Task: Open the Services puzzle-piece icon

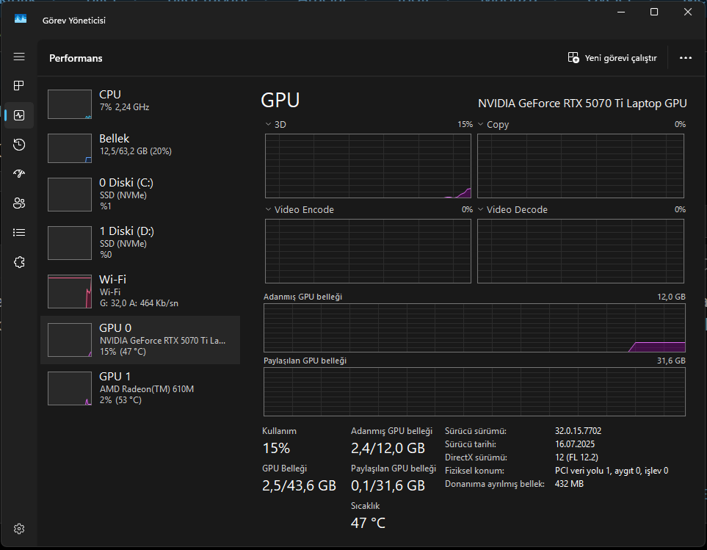Action: (19, 262)
